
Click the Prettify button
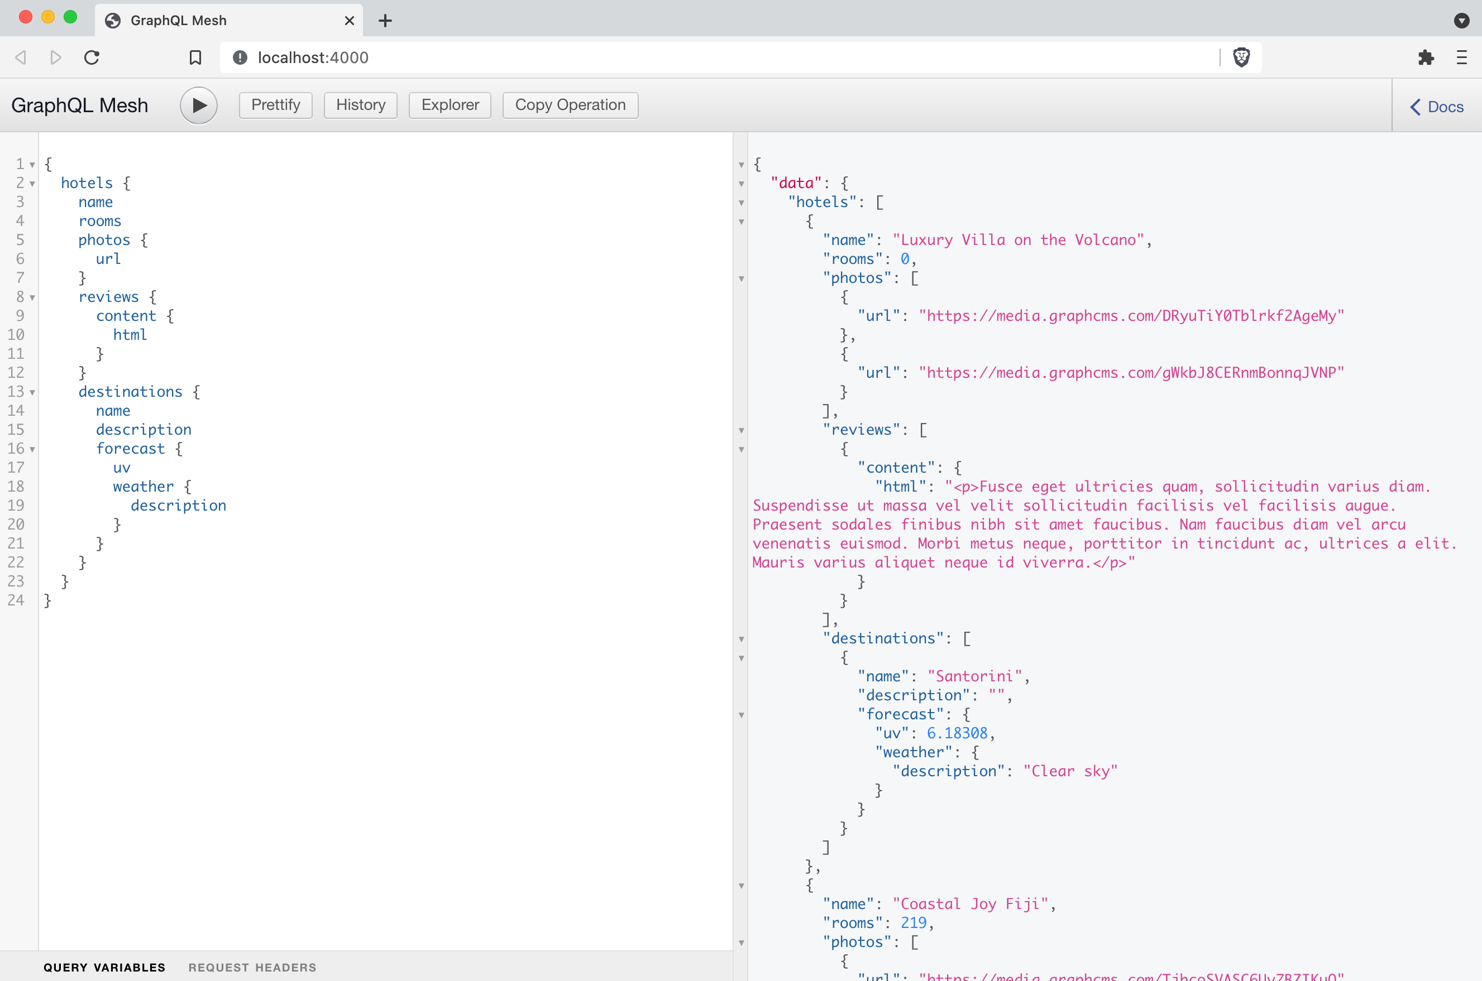point(275,105)
